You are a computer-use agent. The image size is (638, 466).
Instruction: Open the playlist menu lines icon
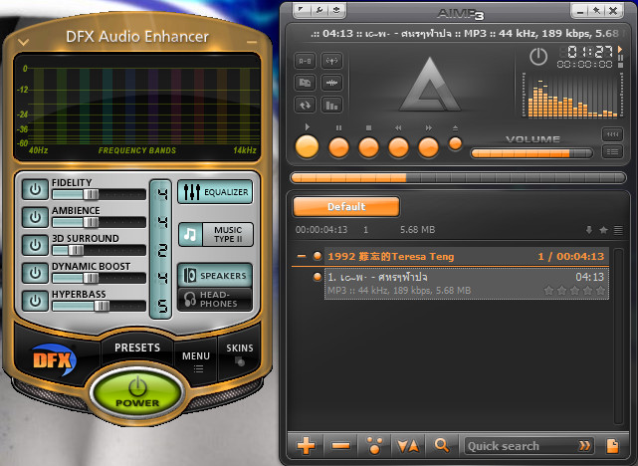coord(618,230)
